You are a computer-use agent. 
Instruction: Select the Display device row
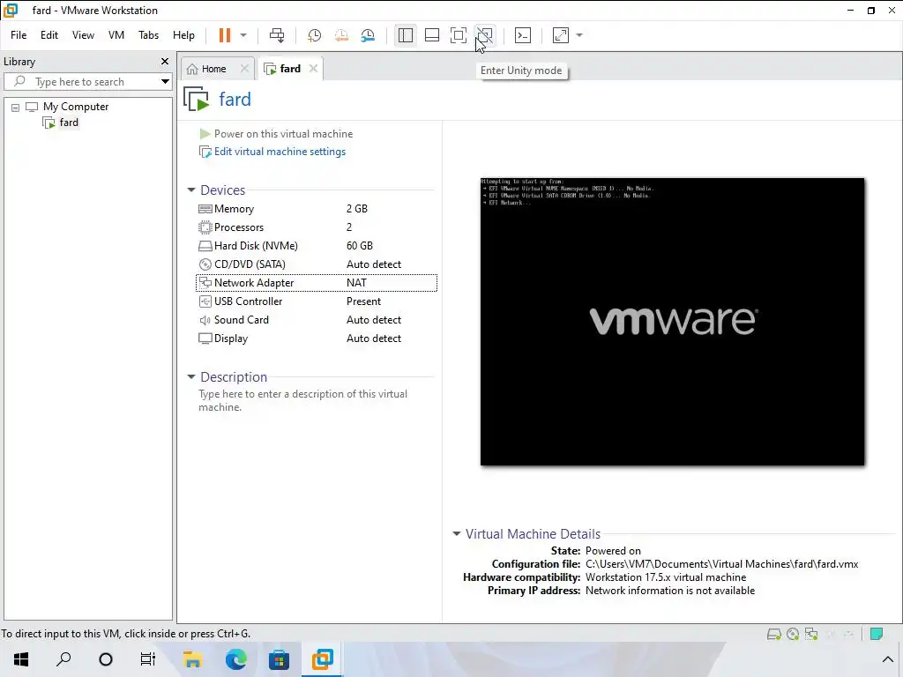click(317, 338)
